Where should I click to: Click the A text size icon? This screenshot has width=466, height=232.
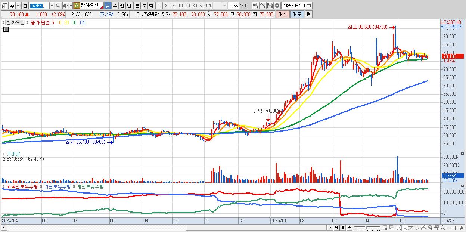[x=462, y=228]
